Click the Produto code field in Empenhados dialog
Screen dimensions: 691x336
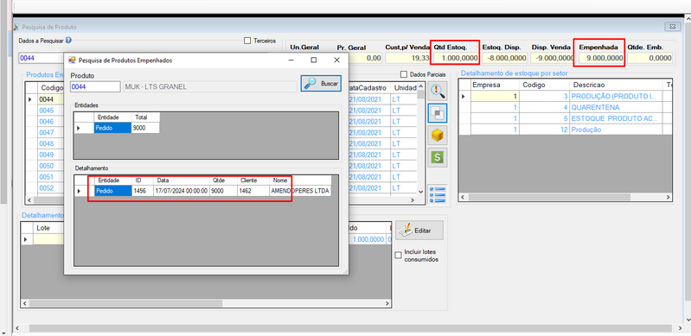(95, 86)
